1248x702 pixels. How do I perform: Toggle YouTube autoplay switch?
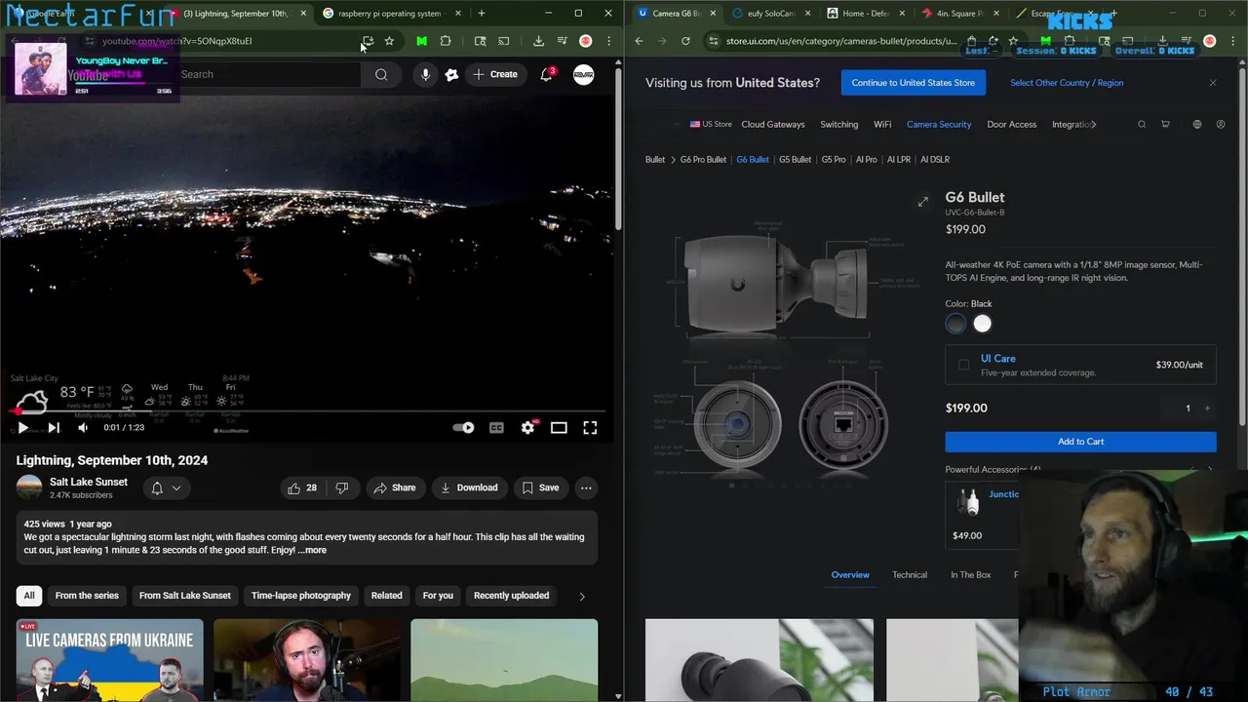pos(464,428)
